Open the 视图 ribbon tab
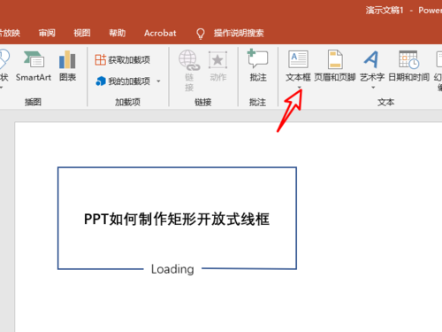Viewport: 442px width, 332px height. point(82,33)
